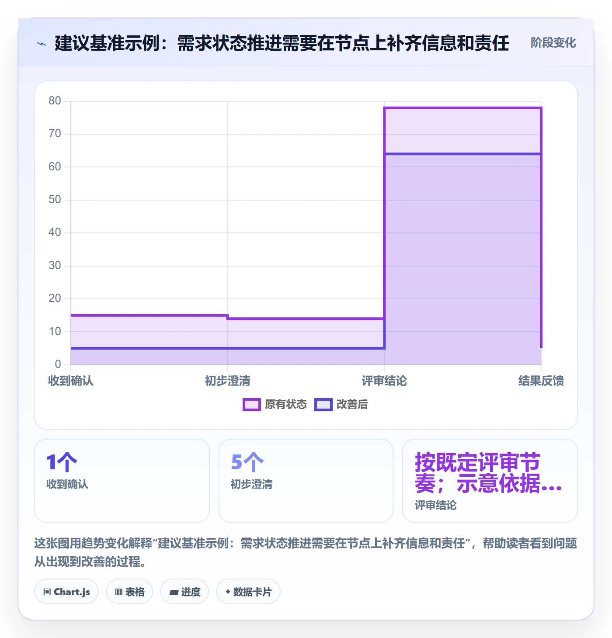612x638 pixels.
Task: Click the 5个 value in the second card
Action: tap(247, 462)
